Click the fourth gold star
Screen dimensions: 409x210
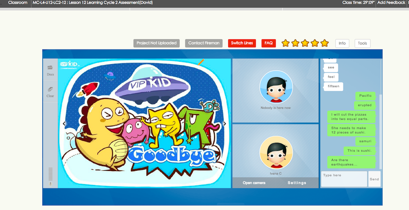tap(315, 43)
